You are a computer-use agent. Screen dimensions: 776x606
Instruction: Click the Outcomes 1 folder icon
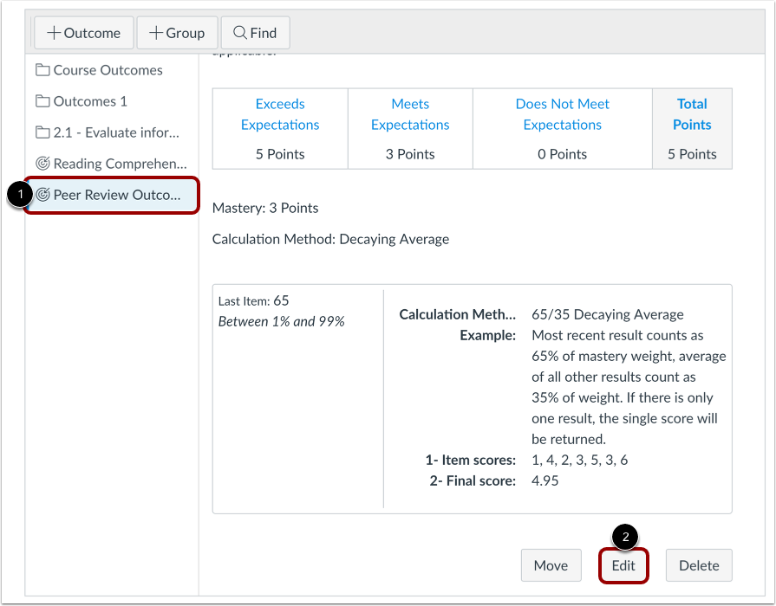(x=42, y=100)
